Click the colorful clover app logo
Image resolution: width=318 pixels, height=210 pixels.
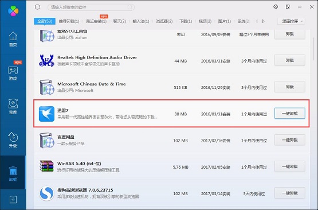[x=13, y=10]
